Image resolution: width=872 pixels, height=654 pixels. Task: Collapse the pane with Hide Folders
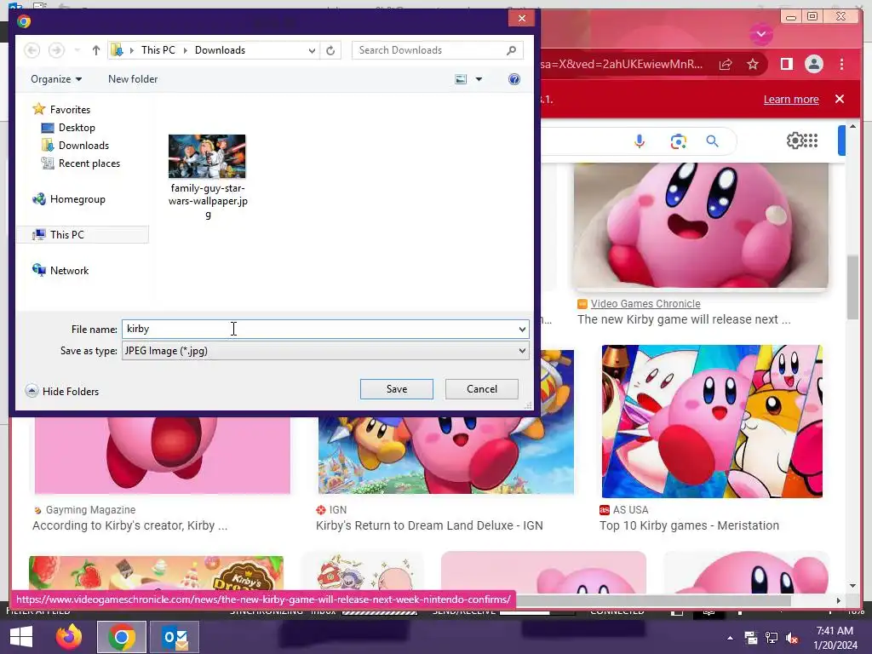point(62,391)
